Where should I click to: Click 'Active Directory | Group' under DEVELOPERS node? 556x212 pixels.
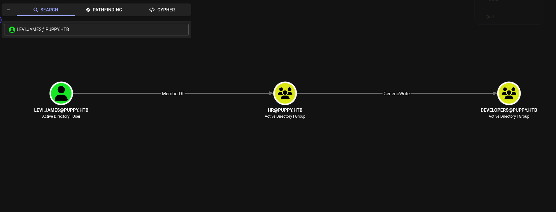509,116
